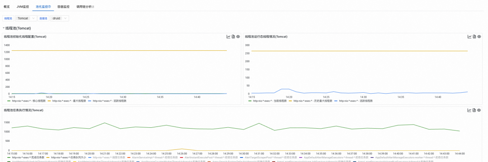Open chart view icon in 线程池运行态线程情况 panel

pos(469,36)
